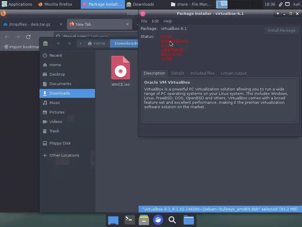Click the virtualbox-6.1 package name text

pos(174,29)
